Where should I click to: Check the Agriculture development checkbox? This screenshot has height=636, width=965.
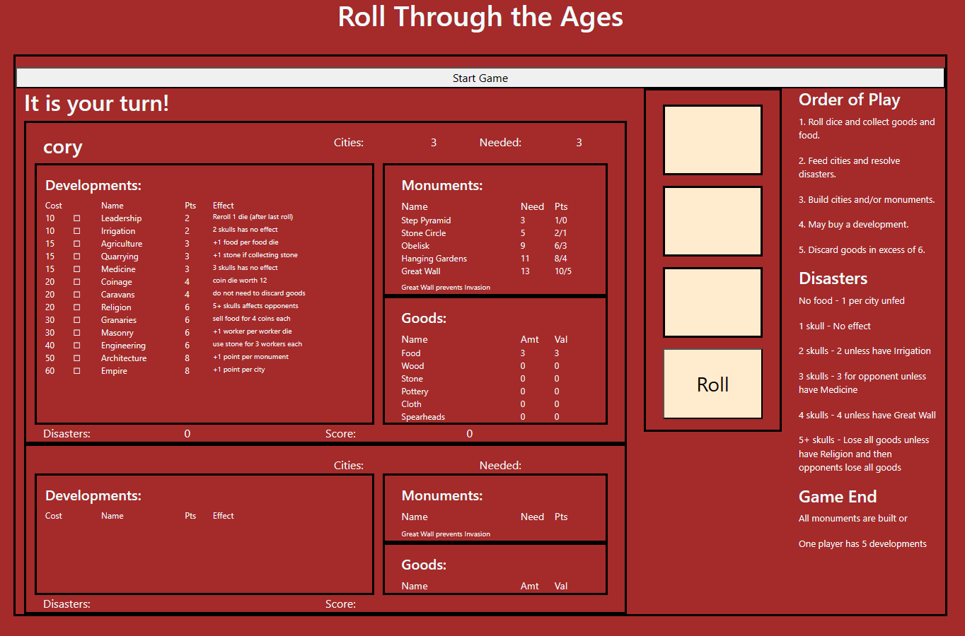click(78, 244)
